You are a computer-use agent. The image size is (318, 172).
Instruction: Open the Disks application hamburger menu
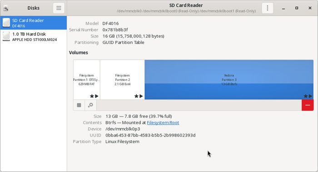[x=59, y=8]
